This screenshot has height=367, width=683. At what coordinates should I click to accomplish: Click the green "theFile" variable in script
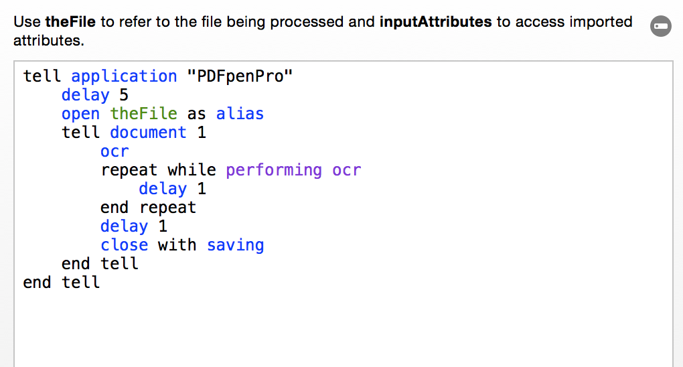[143, 114]
